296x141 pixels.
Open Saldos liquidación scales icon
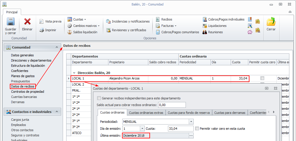coord(69,32)
